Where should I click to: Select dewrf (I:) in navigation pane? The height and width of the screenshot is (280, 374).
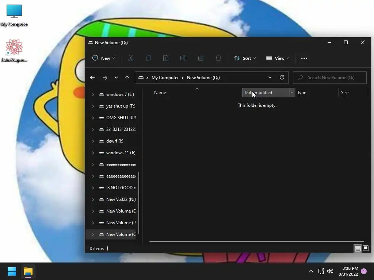[111, 141]
